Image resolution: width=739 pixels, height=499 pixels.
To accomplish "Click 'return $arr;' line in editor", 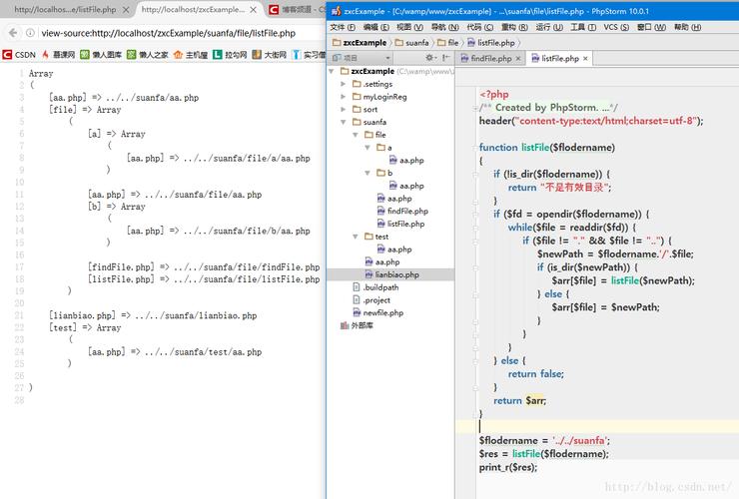I will click(x=520, y=400).
